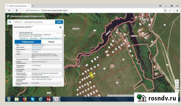
Task: Switch to the Информация tab
Action: [x=28, y=42]
